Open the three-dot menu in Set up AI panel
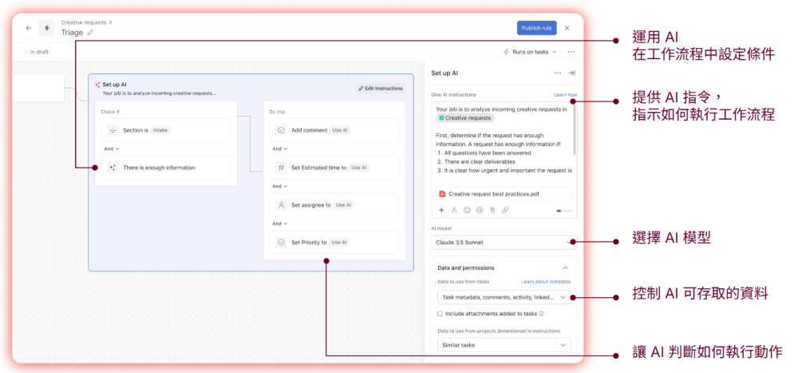This screenshot has height=373, width=798. 557,73
